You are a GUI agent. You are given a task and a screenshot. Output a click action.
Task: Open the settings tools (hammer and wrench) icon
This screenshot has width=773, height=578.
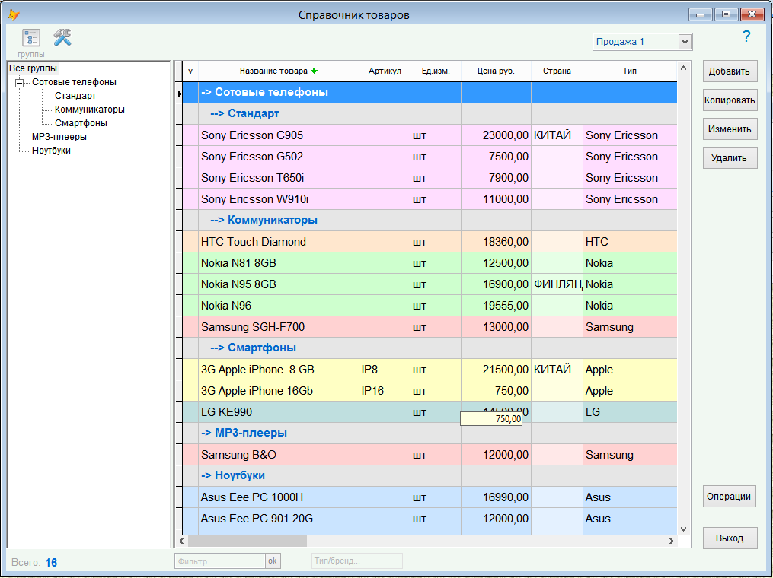[62, 37]
